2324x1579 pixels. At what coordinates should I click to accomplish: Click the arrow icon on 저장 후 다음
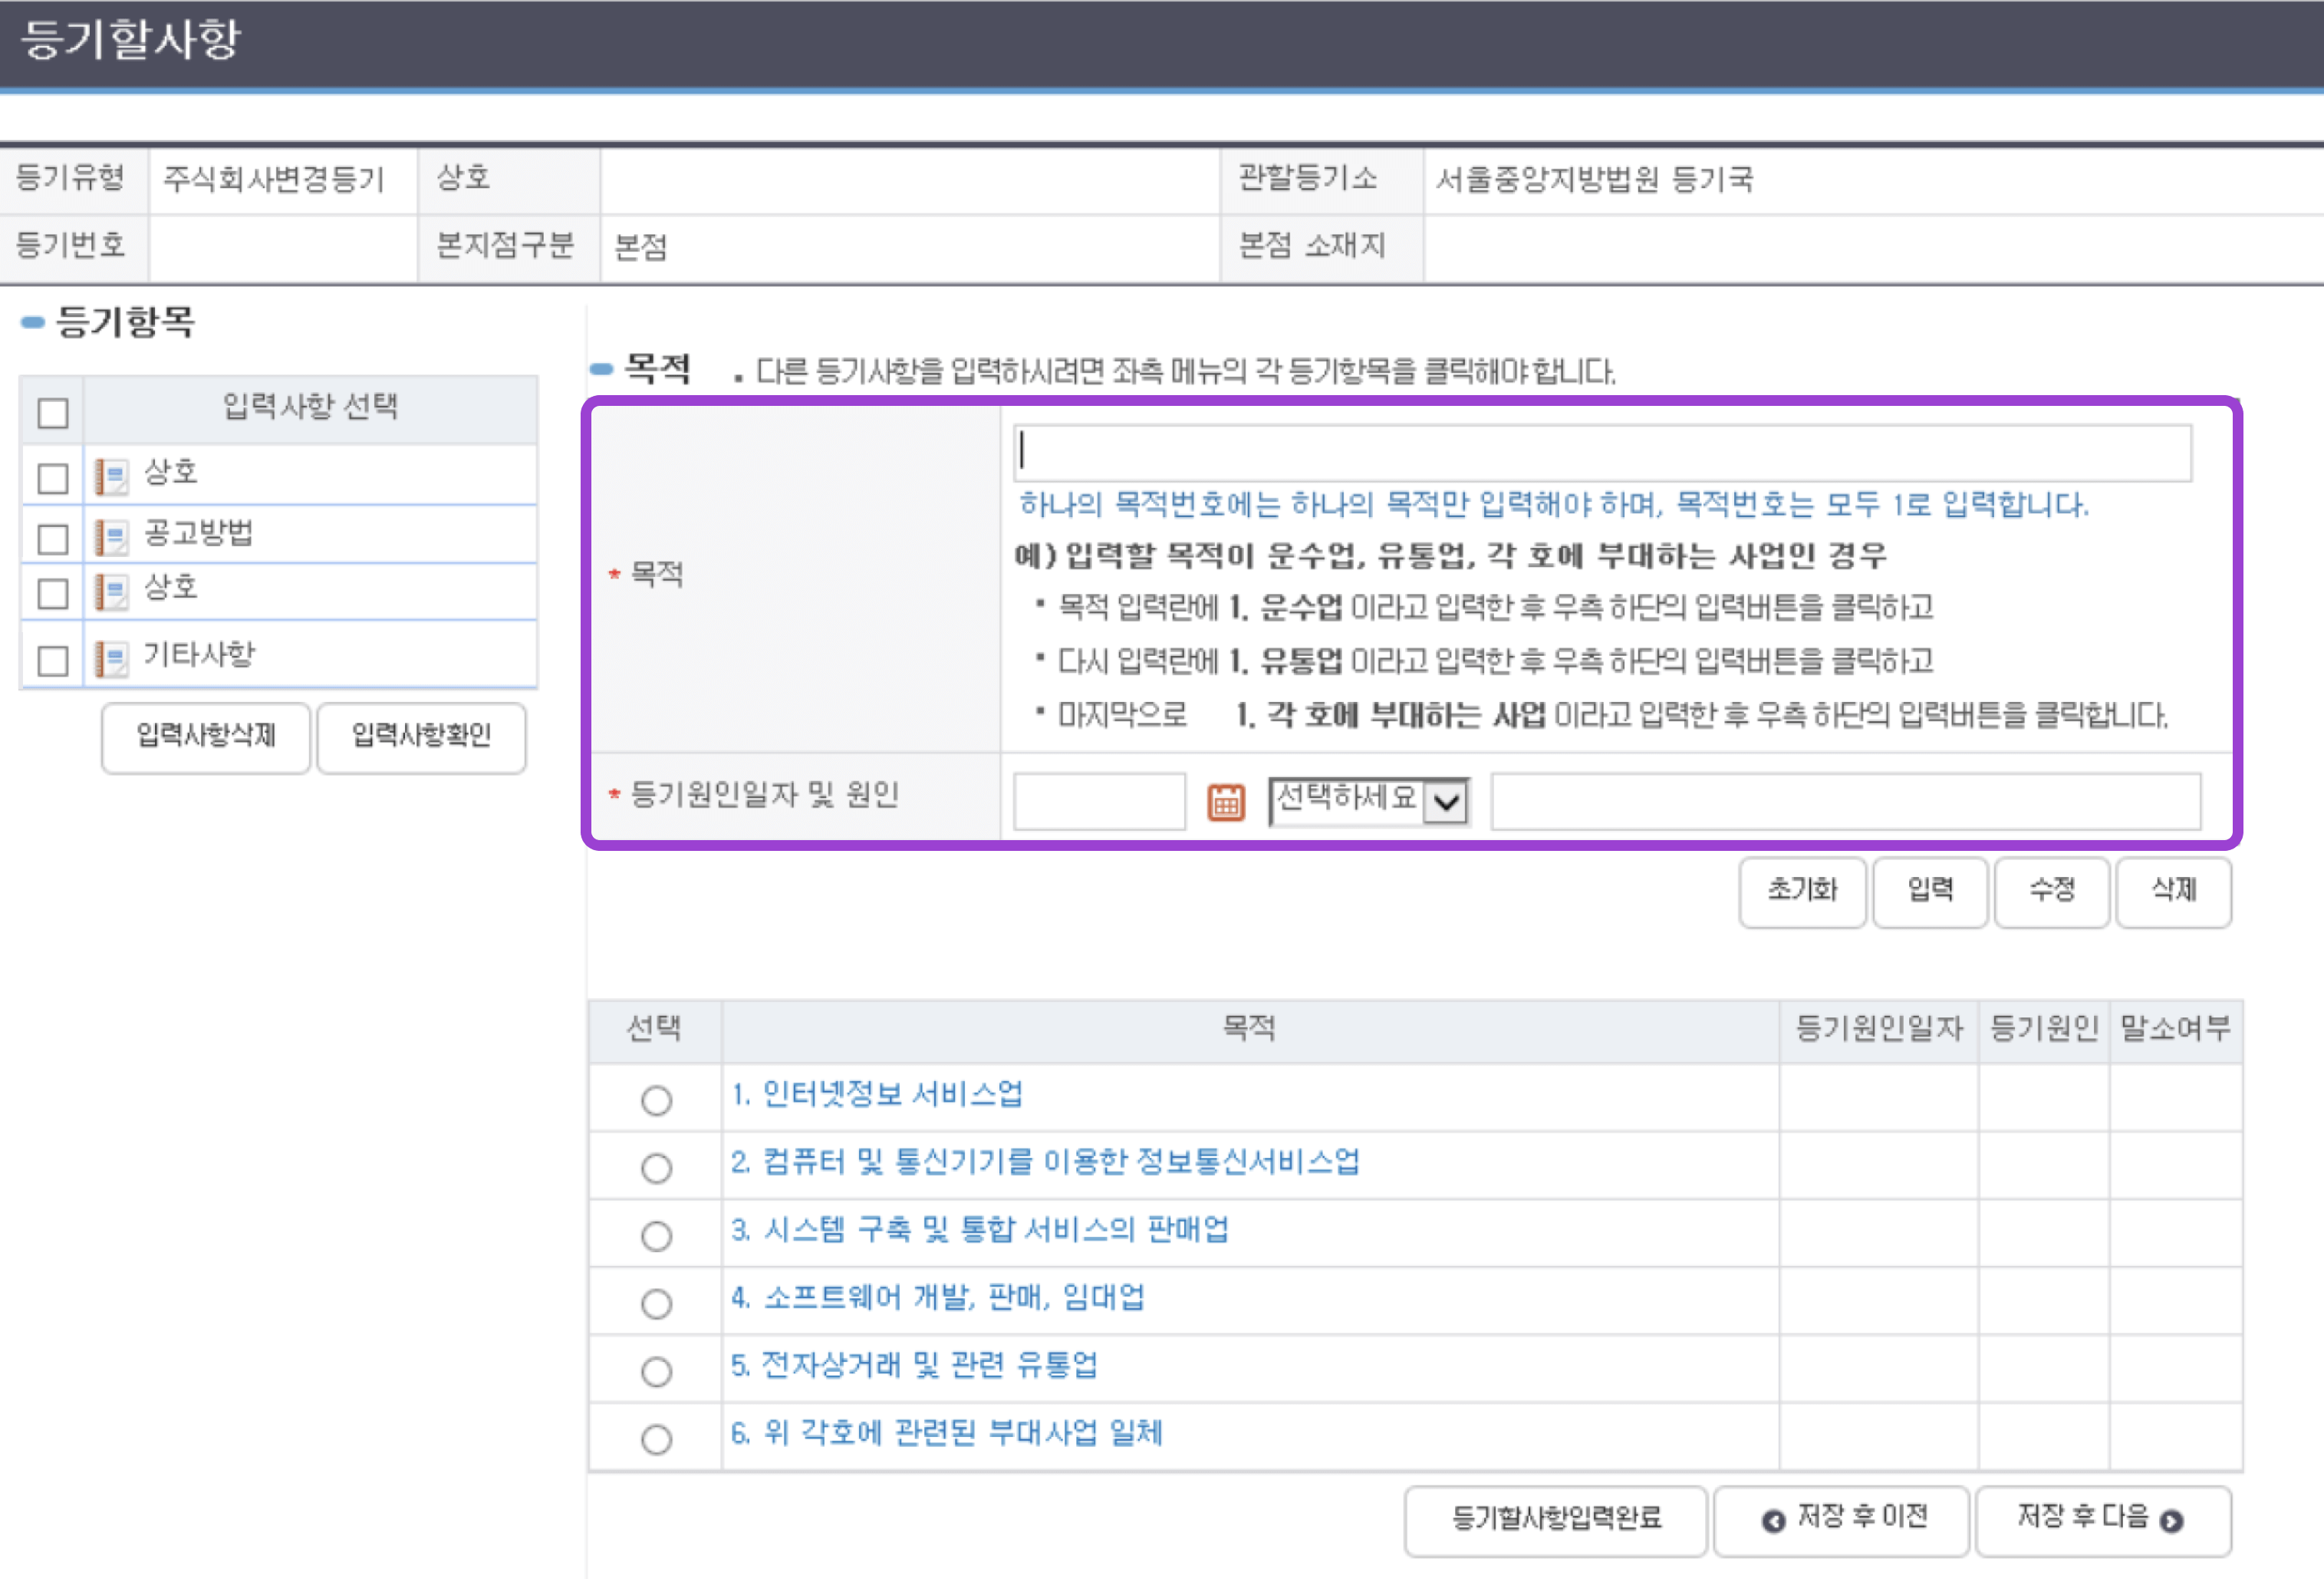click(2171, 1520)
